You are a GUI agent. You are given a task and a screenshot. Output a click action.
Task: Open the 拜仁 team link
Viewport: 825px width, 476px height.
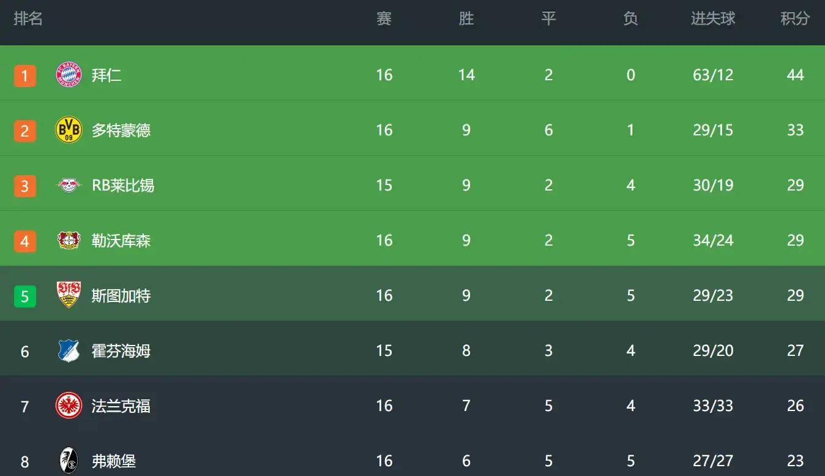(x=106, y=75)
